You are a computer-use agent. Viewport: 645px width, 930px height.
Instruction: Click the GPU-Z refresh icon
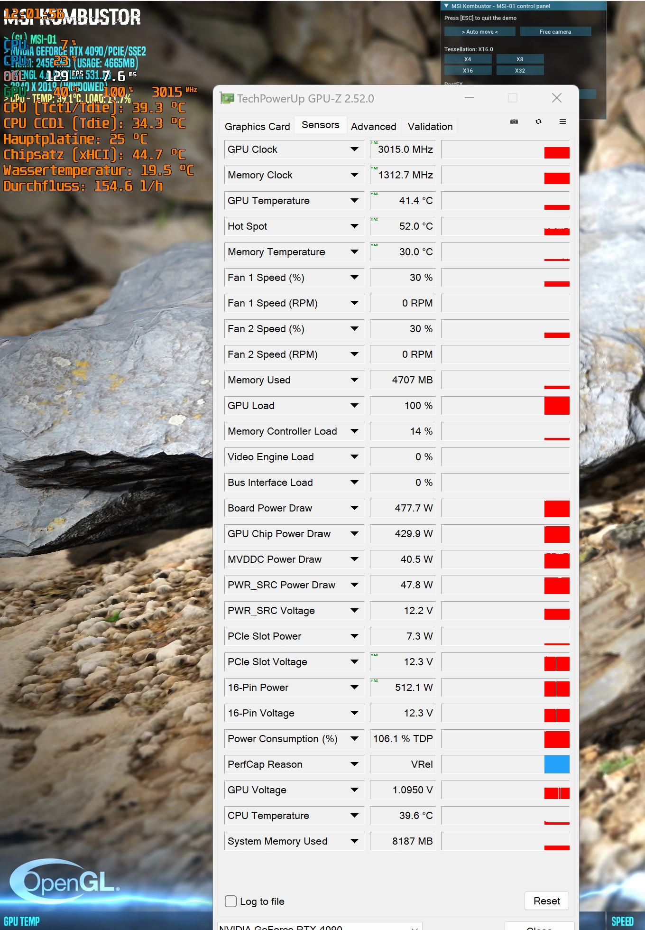click(x=538, y=121)
